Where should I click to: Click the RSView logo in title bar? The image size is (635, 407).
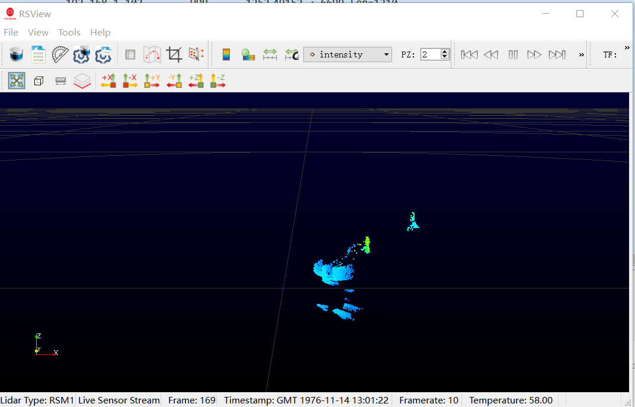(9, 14)
